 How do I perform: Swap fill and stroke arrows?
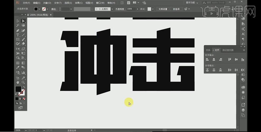tap(24, 87)
